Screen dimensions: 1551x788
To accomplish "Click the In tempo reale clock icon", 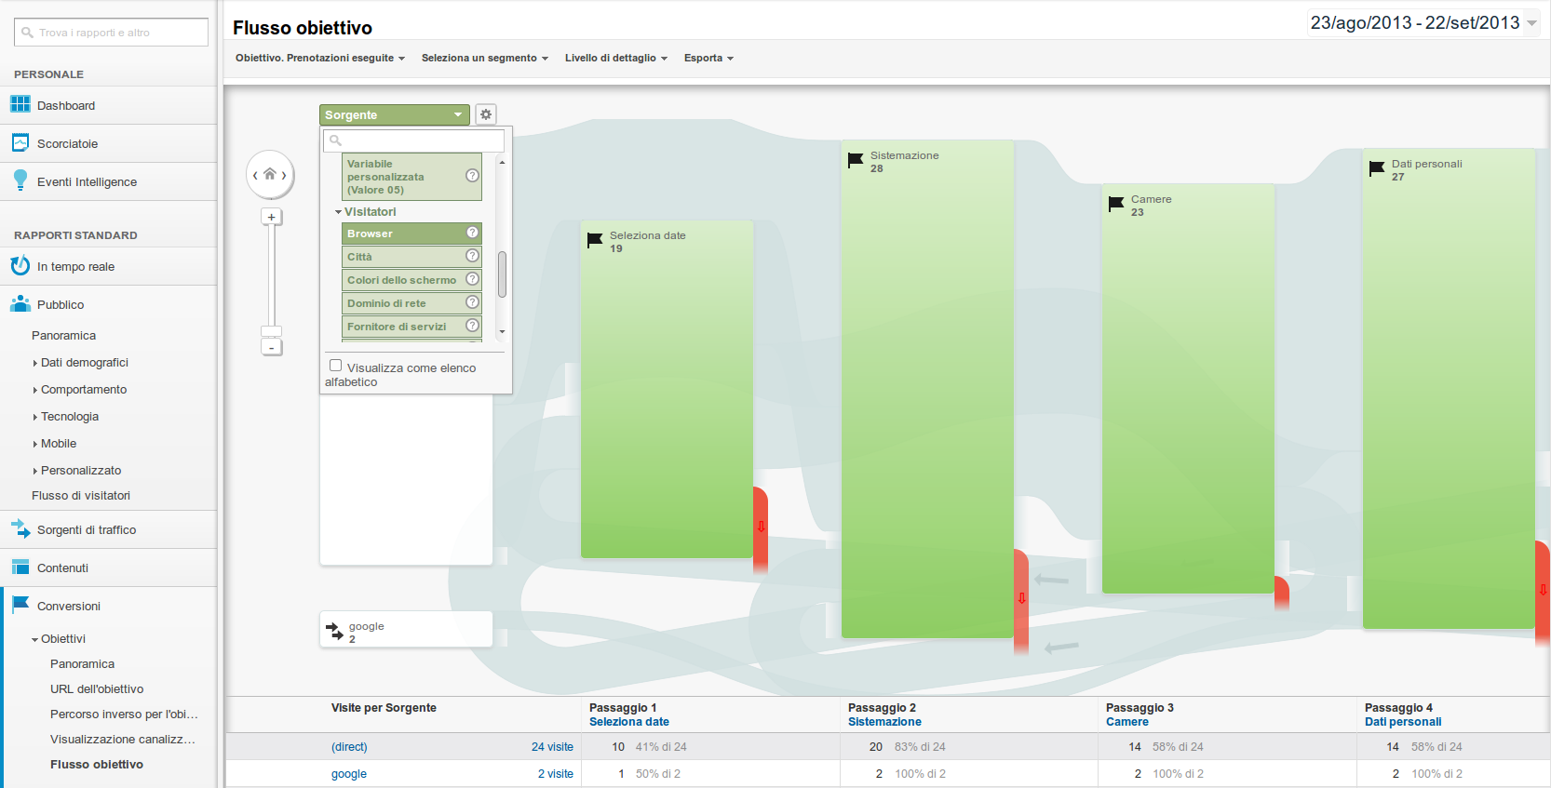I will [20, 266].
